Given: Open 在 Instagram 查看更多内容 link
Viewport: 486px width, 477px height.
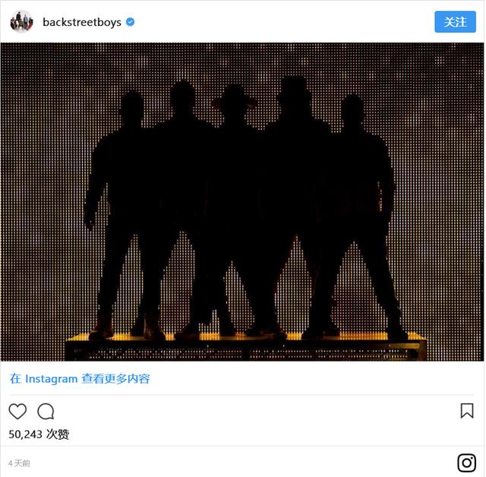Looking at the screenshot, I should tap(80, 379).
